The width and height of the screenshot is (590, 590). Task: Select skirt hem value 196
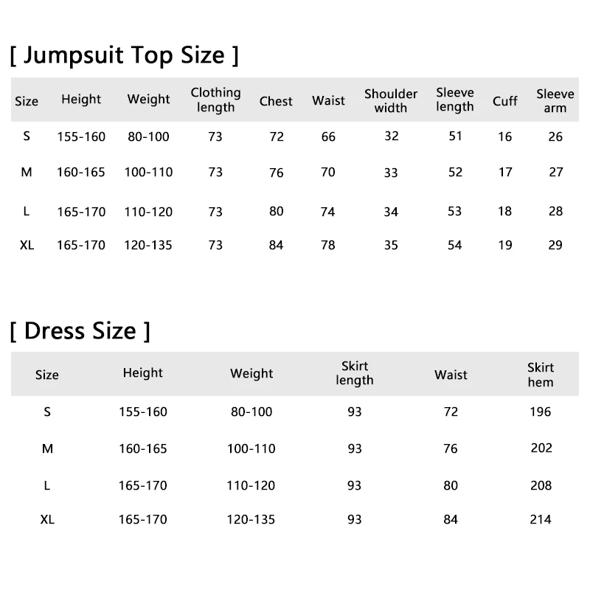[541, 412]
